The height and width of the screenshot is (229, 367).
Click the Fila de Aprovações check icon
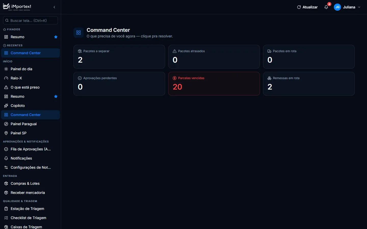(x=6, y=149)
